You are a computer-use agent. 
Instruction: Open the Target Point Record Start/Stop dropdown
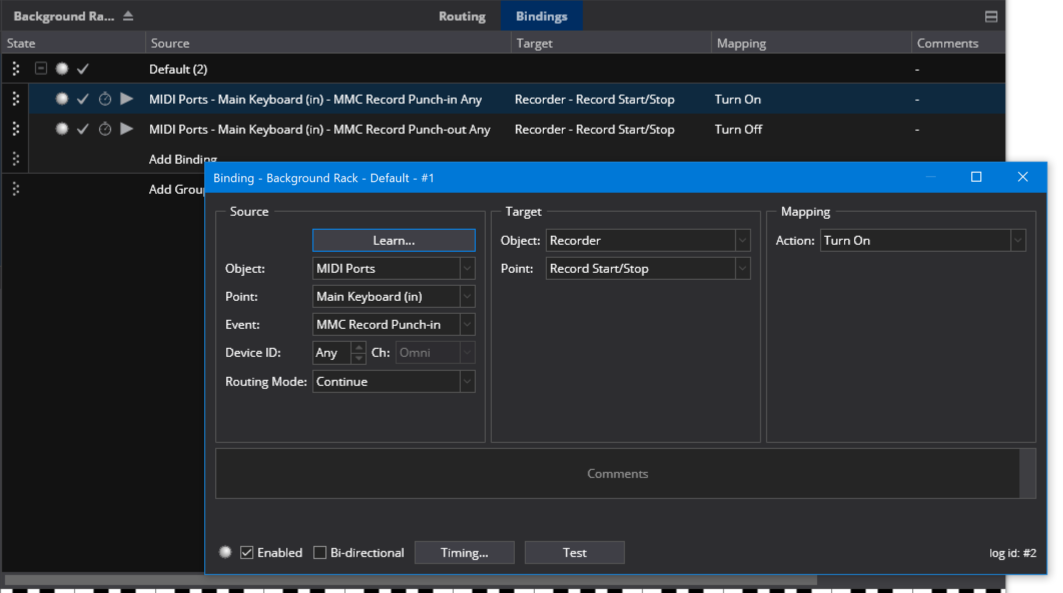tap(648, 268)
